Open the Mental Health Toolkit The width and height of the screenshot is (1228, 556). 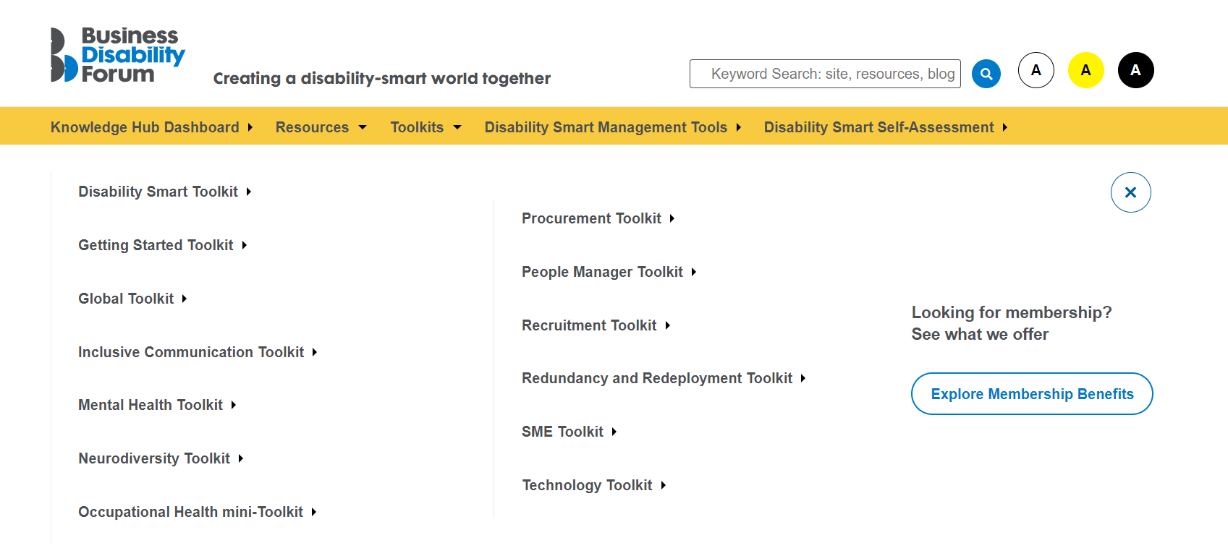[151, 405]
